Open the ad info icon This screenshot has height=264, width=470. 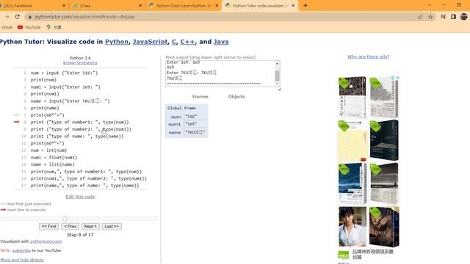(392, 78)
